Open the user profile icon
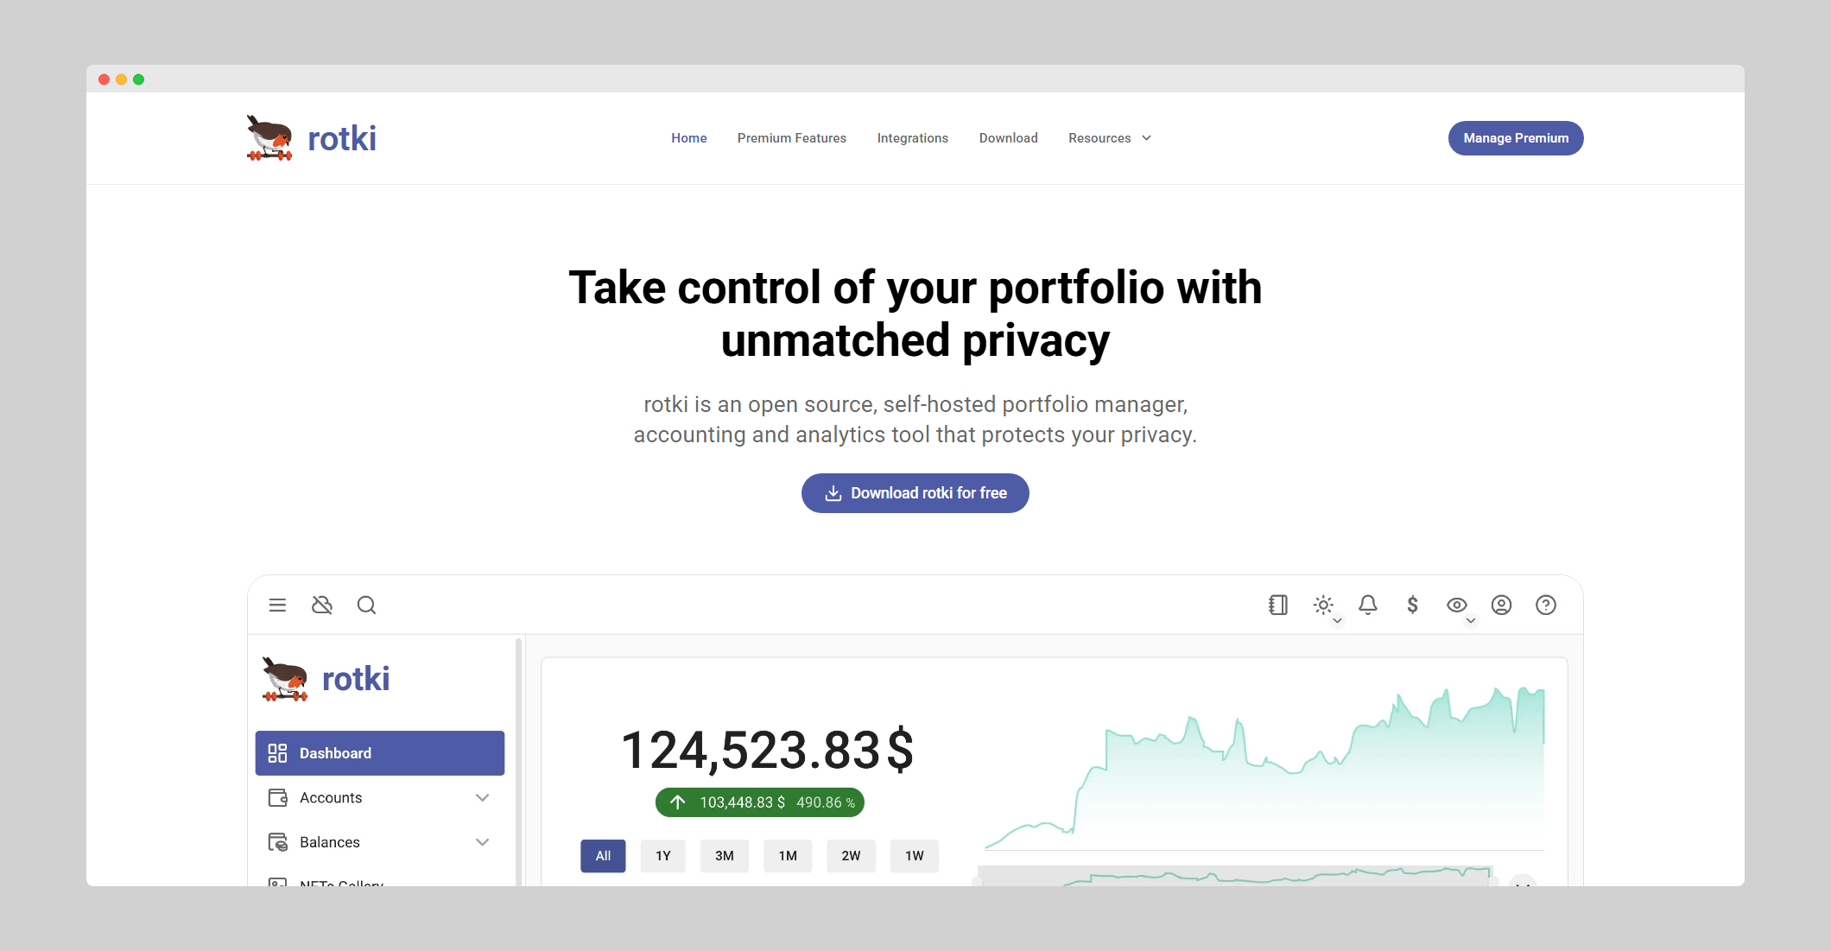 pos(1501,605)
